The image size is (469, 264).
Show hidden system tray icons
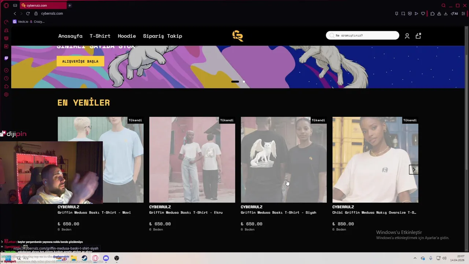click(x=415, y=258)
